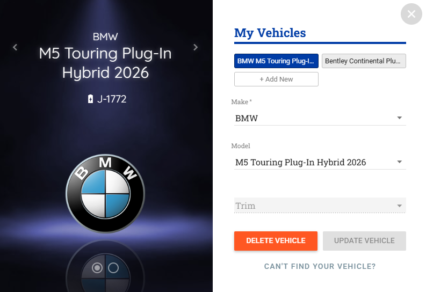The width and height of the screenshot is (426, 292).
Task: Switch to BMW M5 Touring Plug-In tab
Action: (276, 61)
